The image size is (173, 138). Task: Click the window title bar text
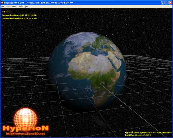click(39, 3)
